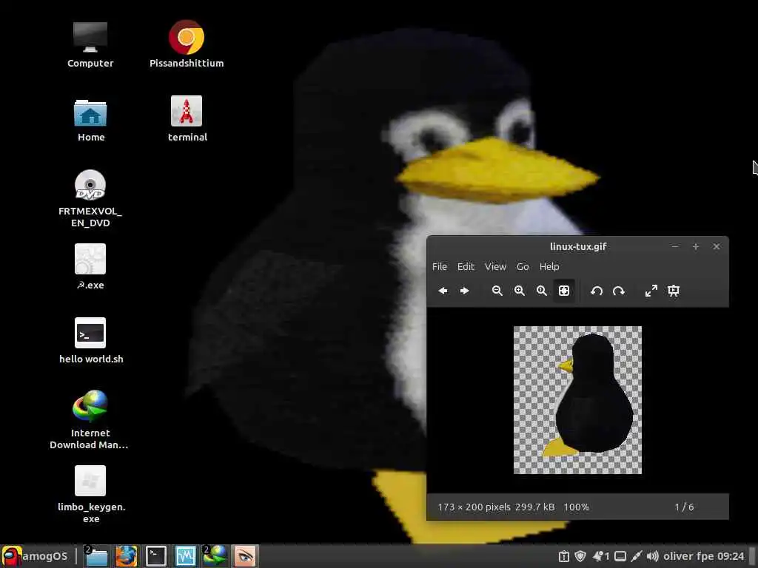Screen dimensions: 758x568
Task: Open the system monitor taskbar icon
Action: (x=186, y=556)
